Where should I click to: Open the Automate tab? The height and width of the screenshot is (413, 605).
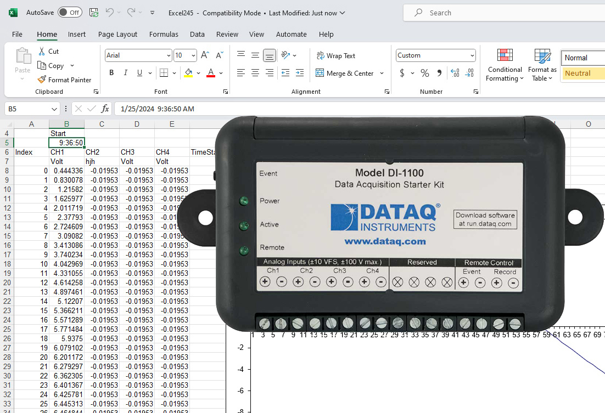point(292,35)
